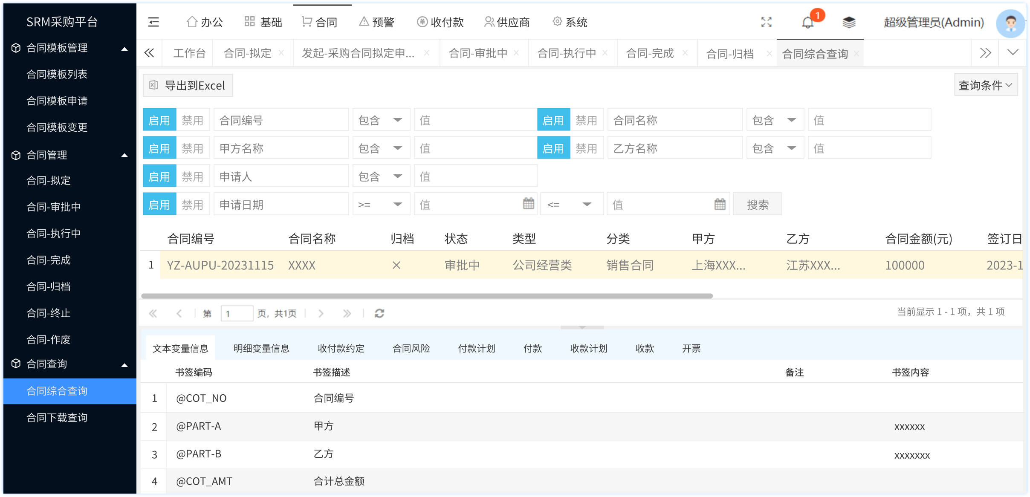Click the refresh icon in pagination bar
Screen dimensions: 1030x497
pos(379,314)
